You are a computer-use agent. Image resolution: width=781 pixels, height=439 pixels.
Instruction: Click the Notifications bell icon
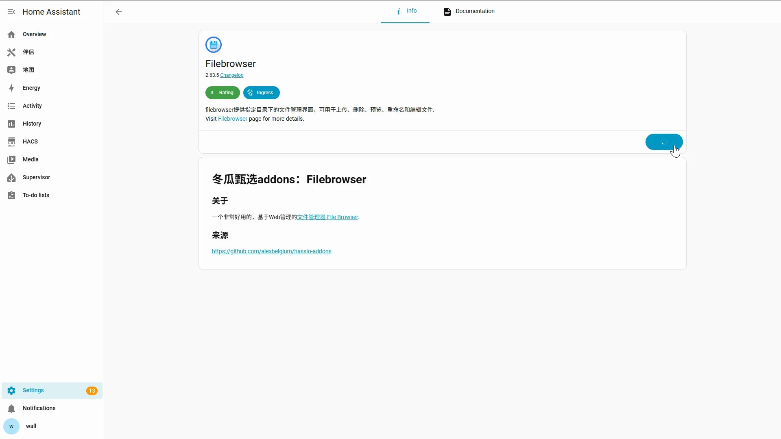coord(11,409)
